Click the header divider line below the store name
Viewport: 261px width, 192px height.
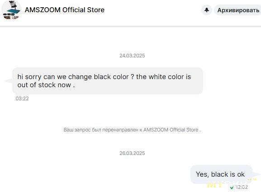pyautogui.click(x=130, y=27)
